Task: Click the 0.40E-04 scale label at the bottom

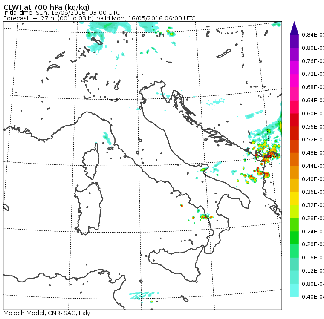Action: pyautogui.click(x=313, y=297)
